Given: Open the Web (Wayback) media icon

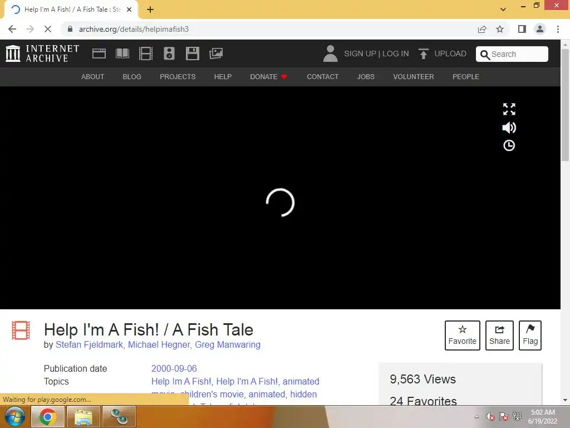Looking at the screenshot, I should click(99, 53).
